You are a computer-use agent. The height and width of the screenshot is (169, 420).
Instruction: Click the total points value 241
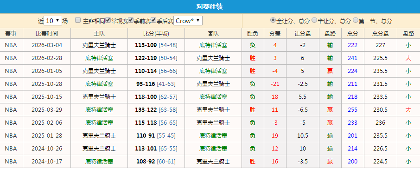pos(352,58)
